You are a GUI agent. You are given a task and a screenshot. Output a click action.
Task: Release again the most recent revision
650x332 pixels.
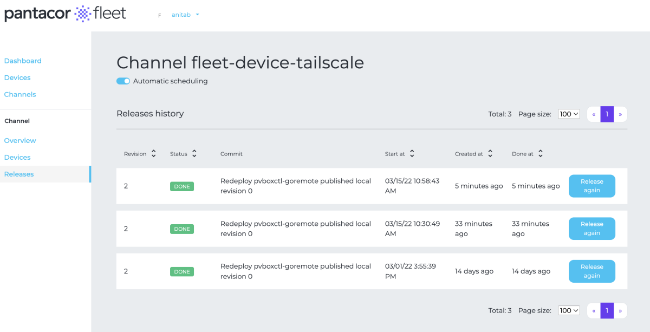tap(591, 186)
